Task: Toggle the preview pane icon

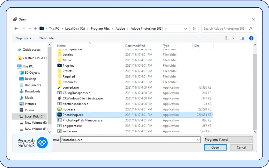Action: click(x=242, y=38)
